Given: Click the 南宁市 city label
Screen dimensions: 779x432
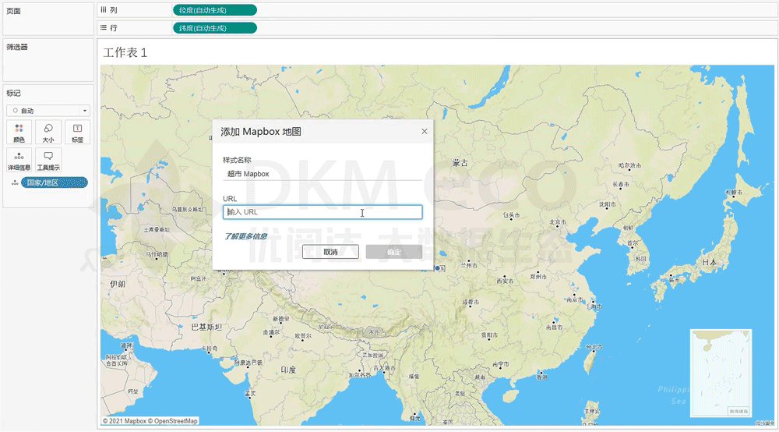Looking at the screenshot, I should [501, 364].
